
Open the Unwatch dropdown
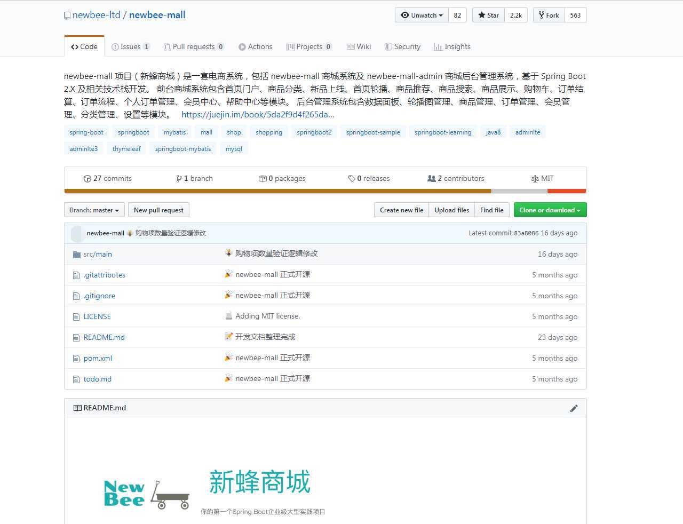click(422, 15)
